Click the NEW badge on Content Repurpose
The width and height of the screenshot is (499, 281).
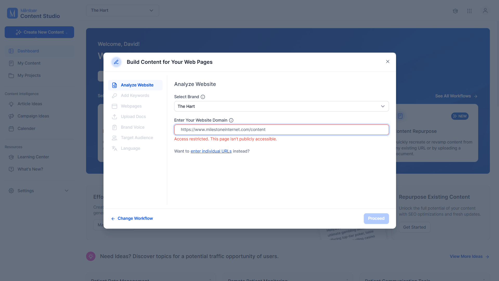point(460,116)
